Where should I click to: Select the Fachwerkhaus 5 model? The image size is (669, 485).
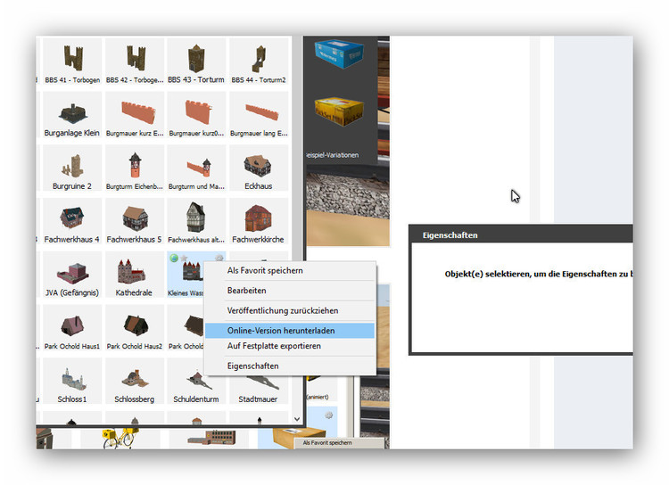click(x=135, y=222)
